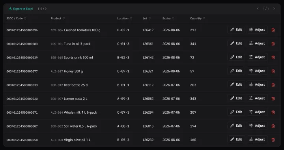
Task: Sort by Expiry column
Action: pyautogui.click(x=168, y=18)
